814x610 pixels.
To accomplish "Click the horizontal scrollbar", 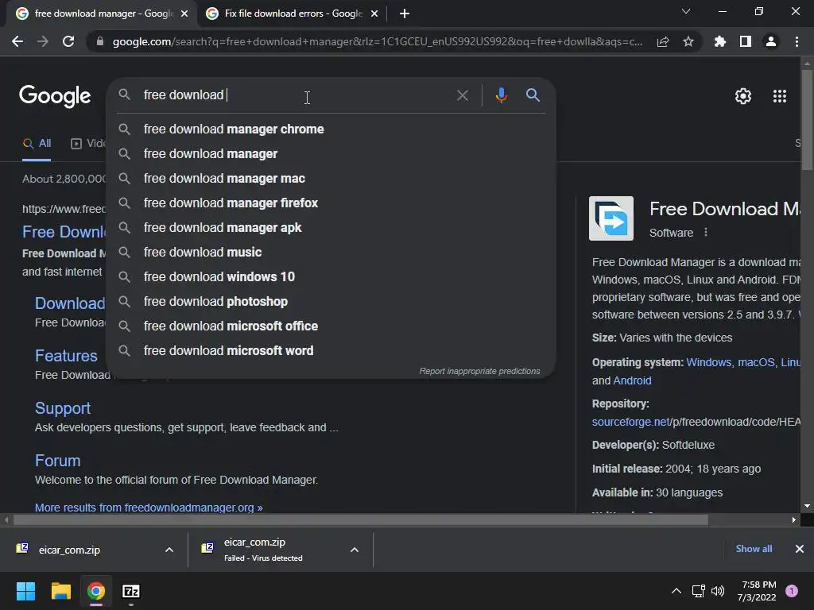I will click(x=361, y=519).
